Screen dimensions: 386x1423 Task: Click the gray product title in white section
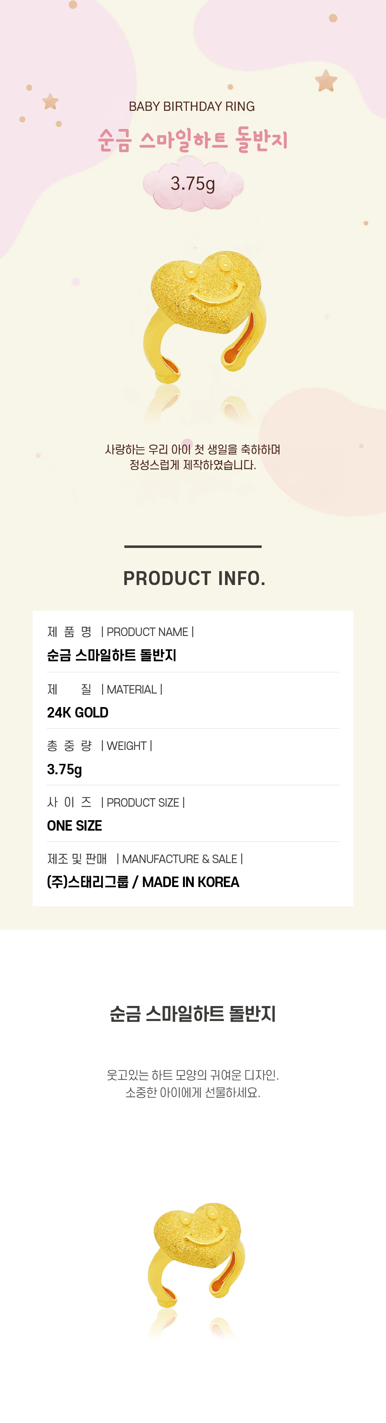[x=193, y=1014]
